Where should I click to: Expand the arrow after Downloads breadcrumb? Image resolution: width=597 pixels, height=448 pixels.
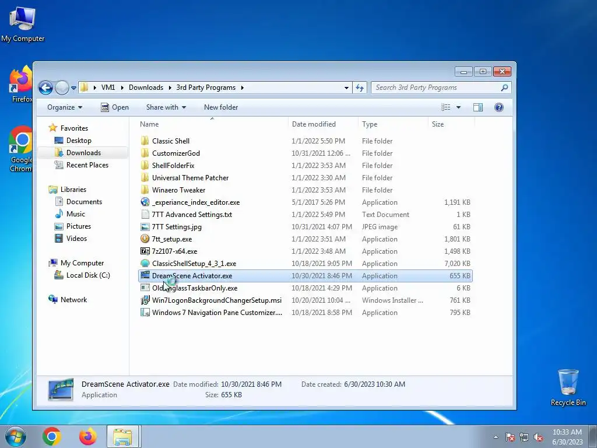coord(170,87)
